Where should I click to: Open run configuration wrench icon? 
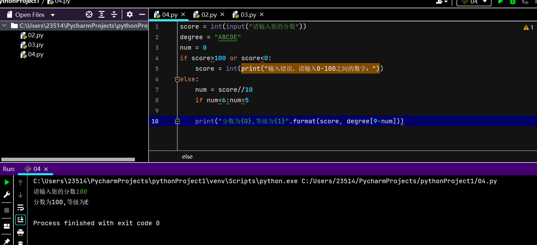(x=7, y=195)
